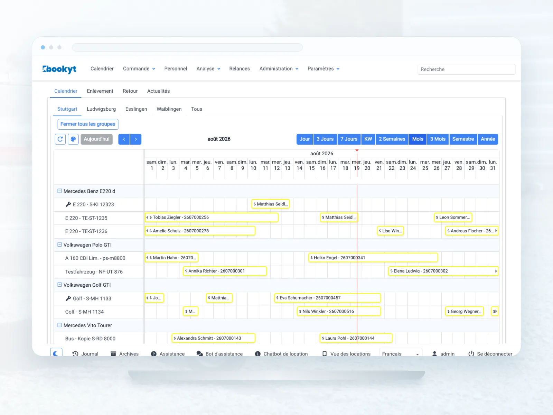Viewport: 553px width, 415px height.
Task: Collapse the Volkswagen Polo GTI group
Action: (x=59, y=245)
